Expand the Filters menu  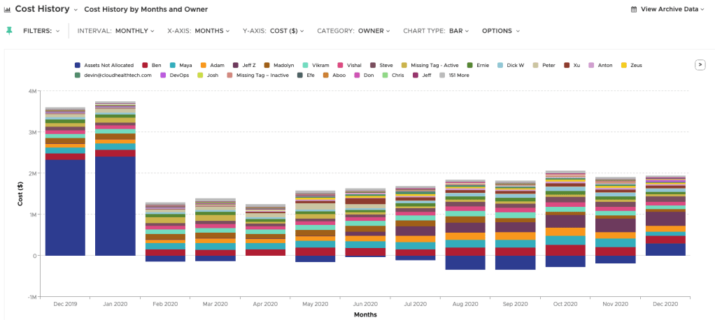point(41,31)
